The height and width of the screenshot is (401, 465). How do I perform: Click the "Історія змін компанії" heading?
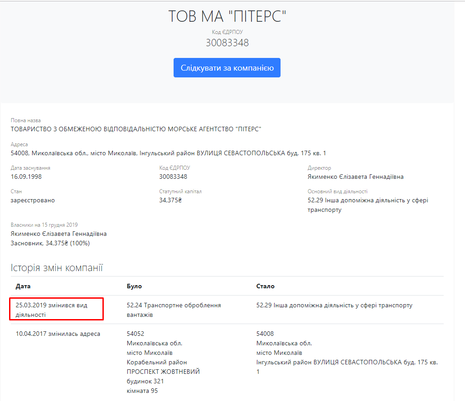57,268
